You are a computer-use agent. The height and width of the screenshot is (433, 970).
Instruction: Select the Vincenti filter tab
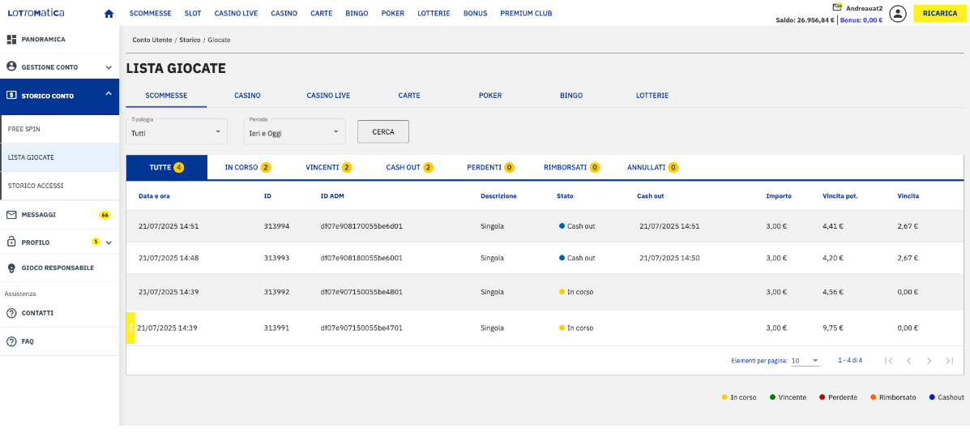coord(328,168)
